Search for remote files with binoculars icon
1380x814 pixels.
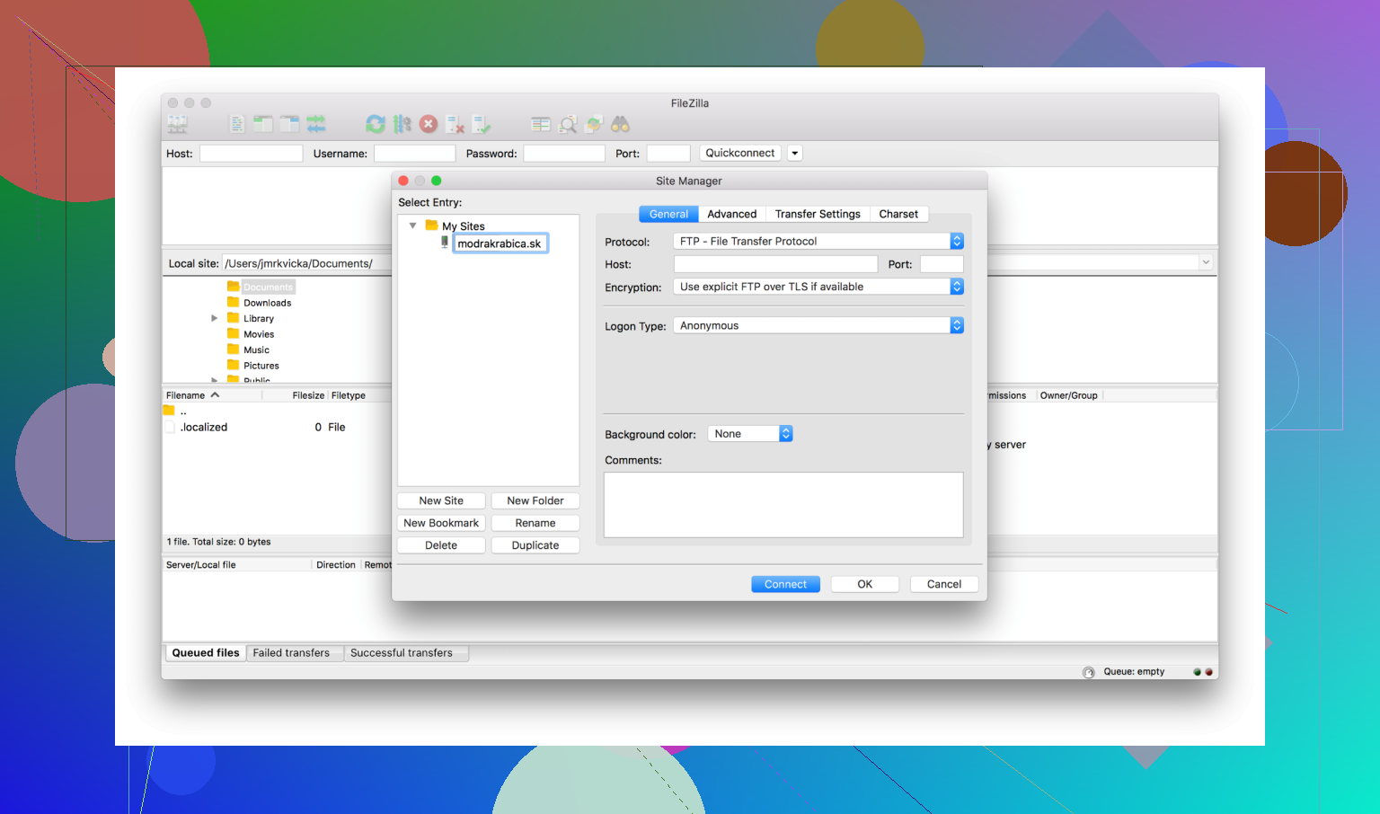tap(620, 124)
